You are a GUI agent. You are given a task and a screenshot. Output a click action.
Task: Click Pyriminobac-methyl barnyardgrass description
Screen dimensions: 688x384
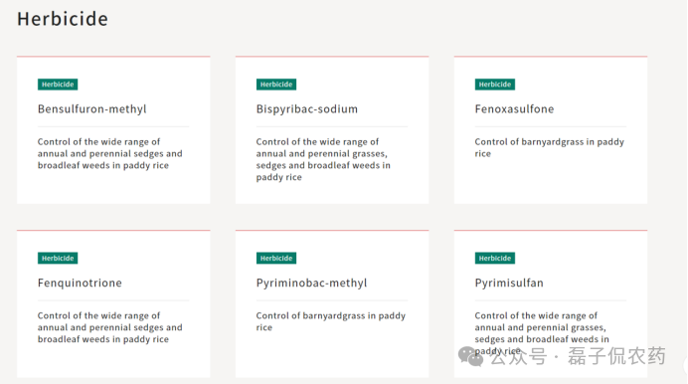coord(331,321)
